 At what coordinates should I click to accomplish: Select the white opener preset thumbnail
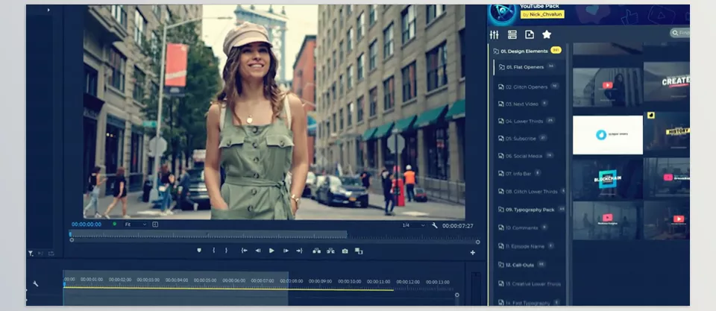point(608,135)
